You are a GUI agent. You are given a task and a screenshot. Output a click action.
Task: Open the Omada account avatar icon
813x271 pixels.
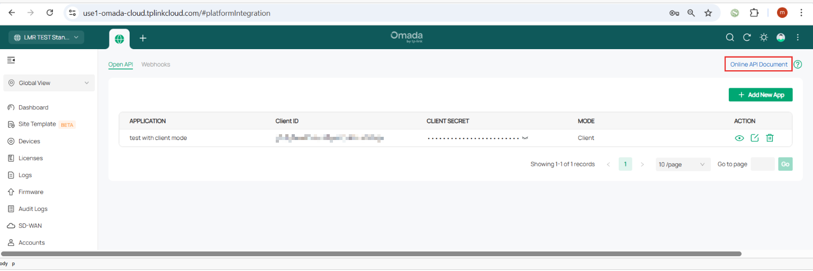[x=781, y=38]
